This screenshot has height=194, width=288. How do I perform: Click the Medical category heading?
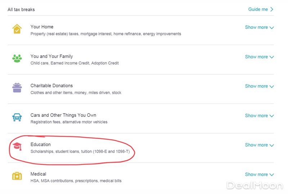point(38,174)
